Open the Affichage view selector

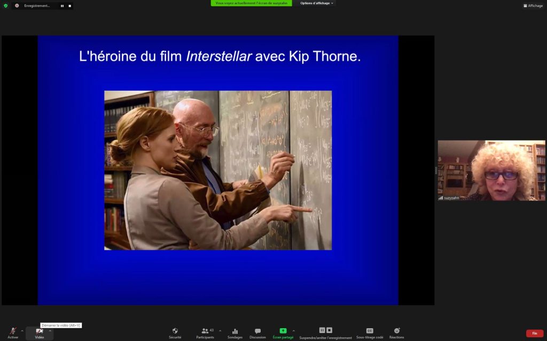pyautogui.click(x=533, y=5)
